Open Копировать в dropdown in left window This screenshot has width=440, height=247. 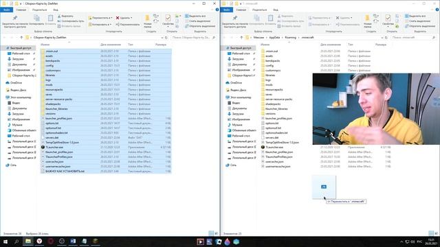coord(100,25)
